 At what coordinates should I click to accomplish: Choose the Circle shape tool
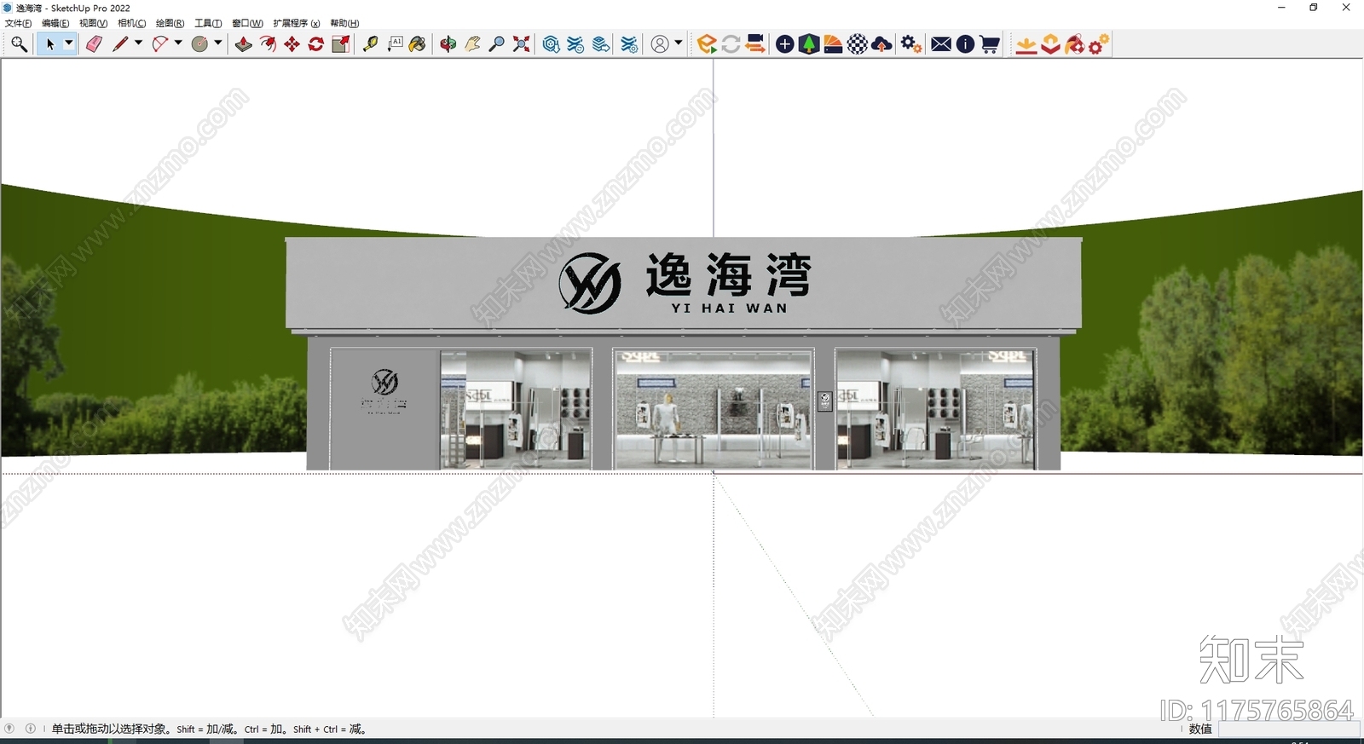coord(199,44)
